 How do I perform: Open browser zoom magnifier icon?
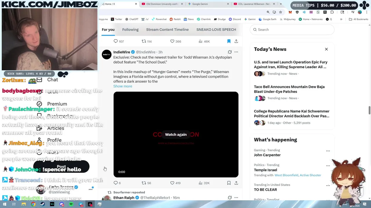click(x=268, y=12)
